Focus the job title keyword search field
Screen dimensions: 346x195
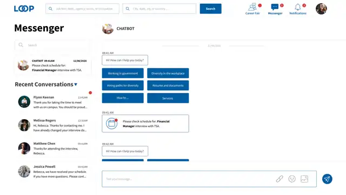click(x=82, y=9)
